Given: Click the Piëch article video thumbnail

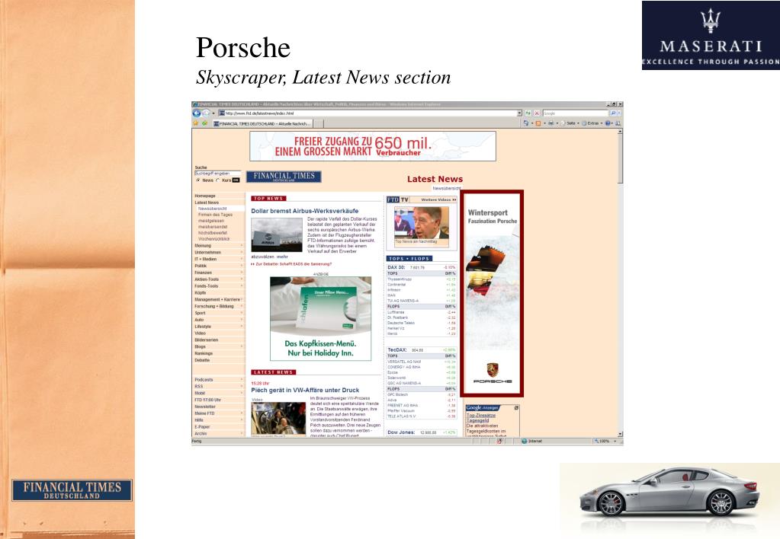Looking at the screenshot, I should click(x=278, y=418).
